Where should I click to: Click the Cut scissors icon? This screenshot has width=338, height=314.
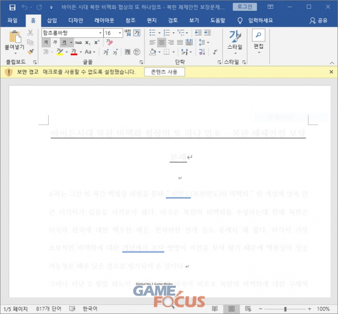[30, 33]
